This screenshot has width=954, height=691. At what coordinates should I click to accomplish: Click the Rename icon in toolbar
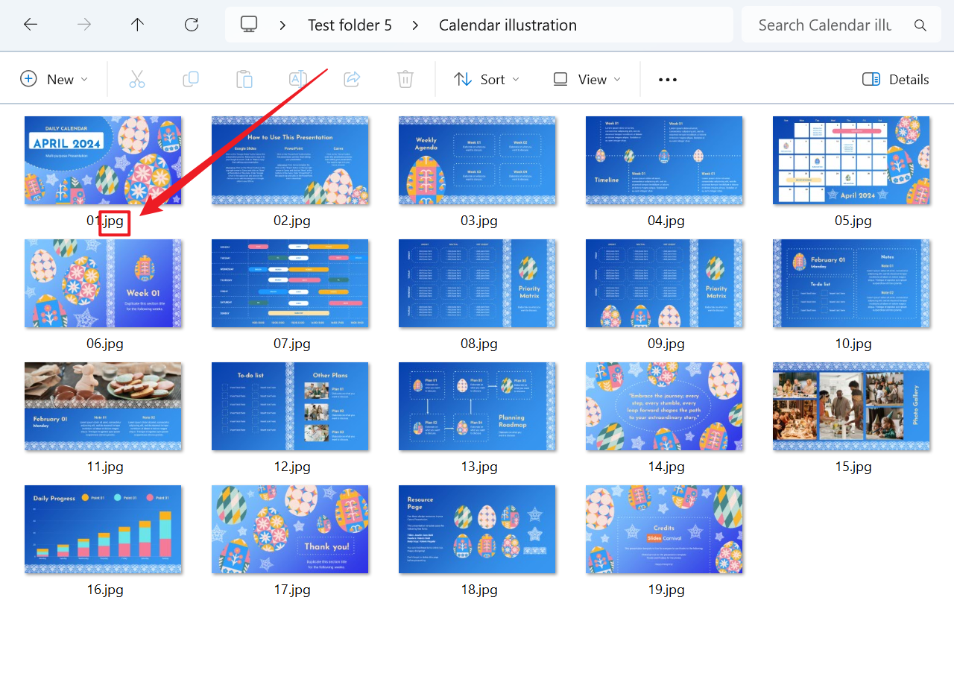[x=298, y=79]
